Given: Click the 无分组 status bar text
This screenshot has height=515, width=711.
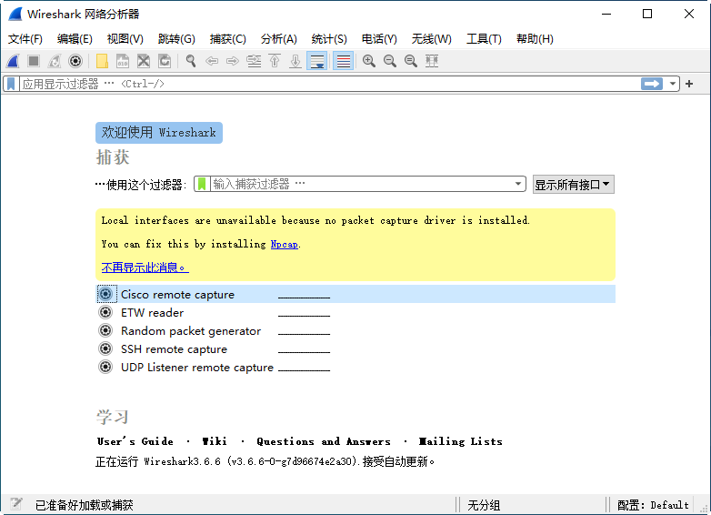Looking at the screenshot, I should coord(484,505).
